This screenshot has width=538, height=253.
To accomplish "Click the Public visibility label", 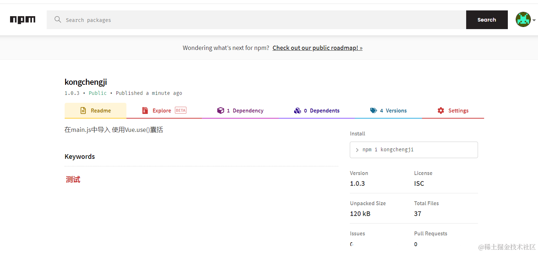I will pos(98,93).
